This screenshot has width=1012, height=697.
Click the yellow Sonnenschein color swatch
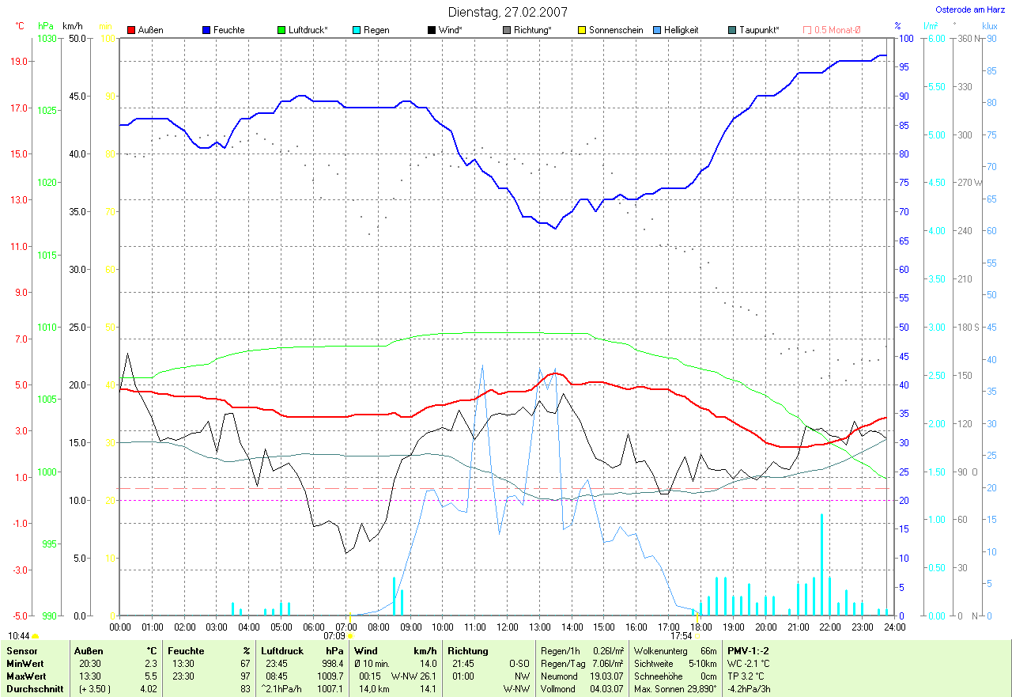(582, 30)
